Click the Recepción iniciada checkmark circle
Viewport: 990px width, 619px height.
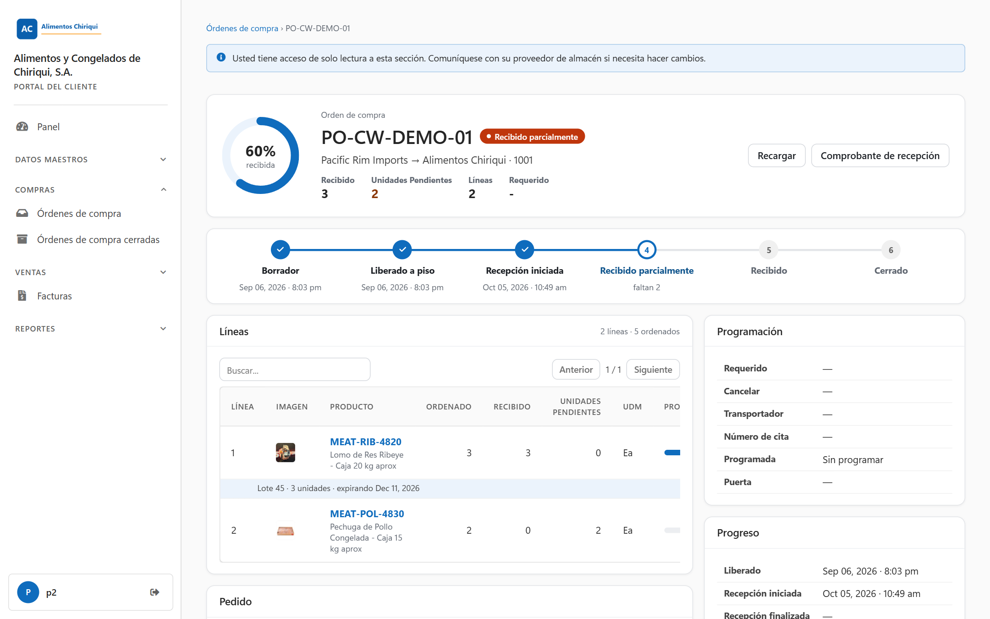(x=524, y=250)
